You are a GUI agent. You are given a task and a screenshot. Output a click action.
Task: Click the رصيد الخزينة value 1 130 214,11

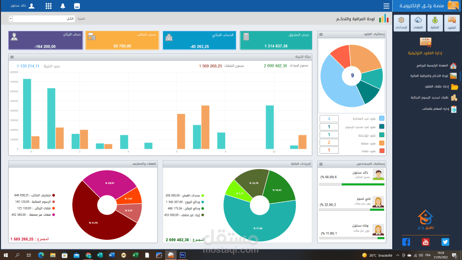(28, 66)
